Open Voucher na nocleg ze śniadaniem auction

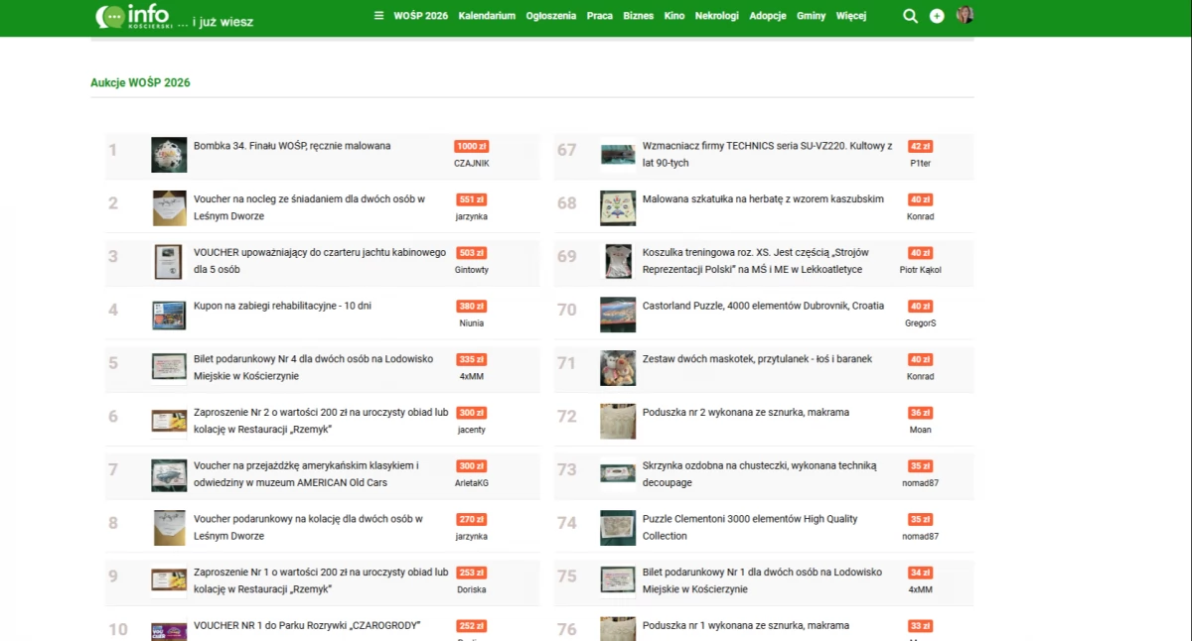click(309, 207)
